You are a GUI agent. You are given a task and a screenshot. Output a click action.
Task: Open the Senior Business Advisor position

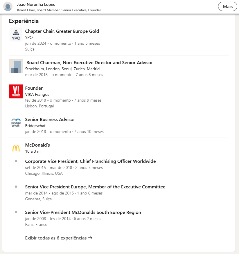coord(50,120)
